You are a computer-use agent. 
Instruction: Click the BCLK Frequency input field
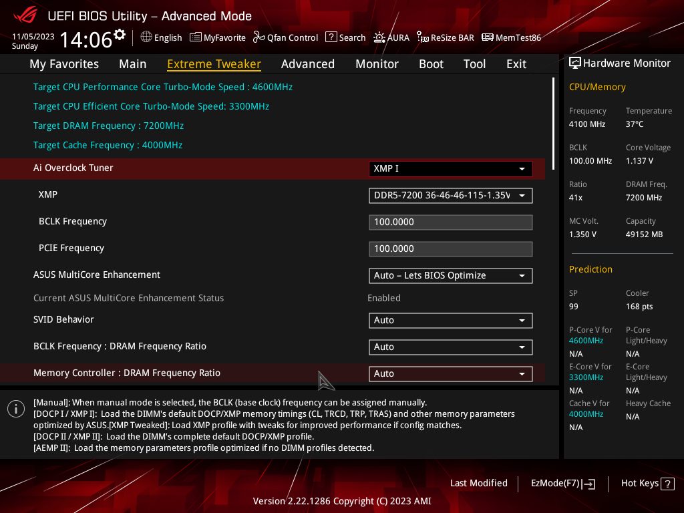450,222
